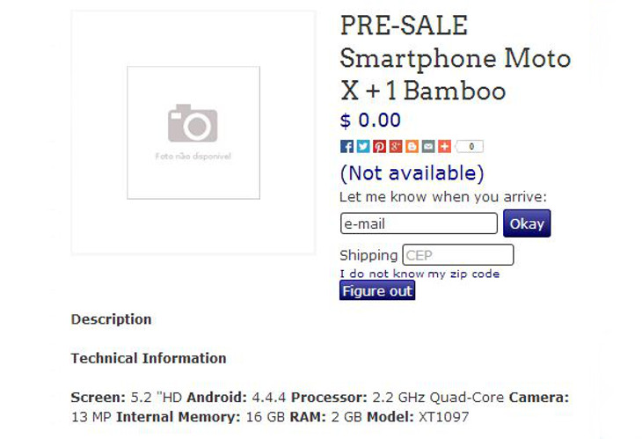The height and width of the screenshot is (439, 642).
Task: Share the product on Facebook
Action: [x=347, y=147]
